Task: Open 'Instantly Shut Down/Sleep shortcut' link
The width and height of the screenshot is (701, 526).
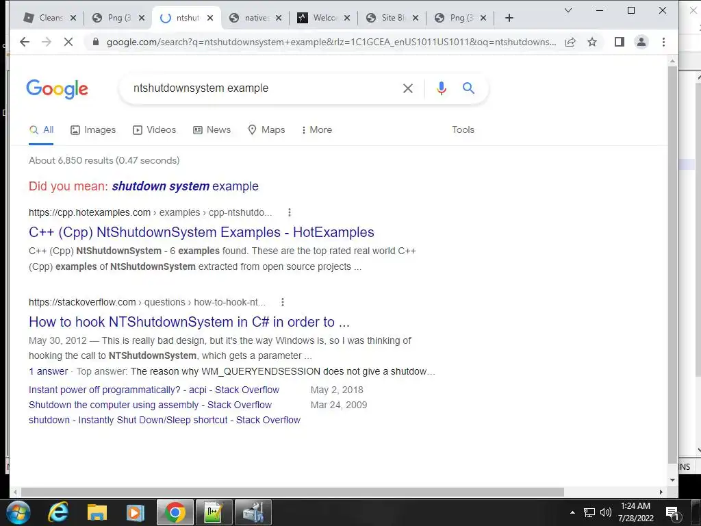Action: coord(164,420)
